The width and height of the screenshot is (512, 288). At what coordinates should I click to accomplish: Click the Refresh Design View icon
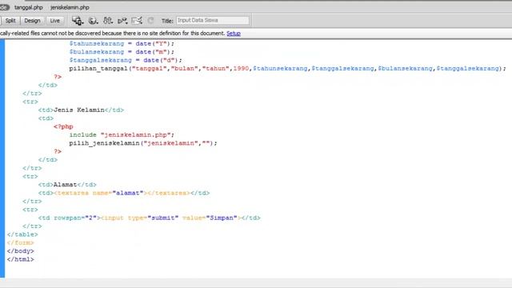pyautogui.click(x=150, y=21)
